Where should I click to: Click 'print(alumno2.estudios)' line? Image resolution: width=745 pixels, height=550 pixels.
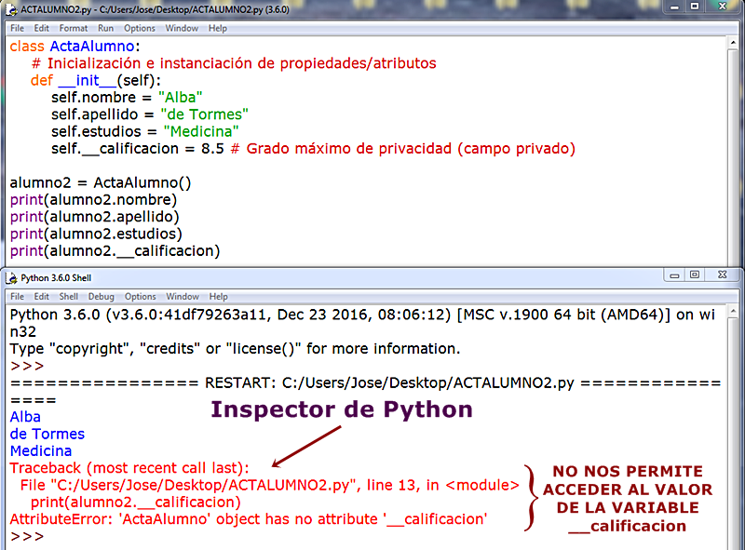click(96, 235)
